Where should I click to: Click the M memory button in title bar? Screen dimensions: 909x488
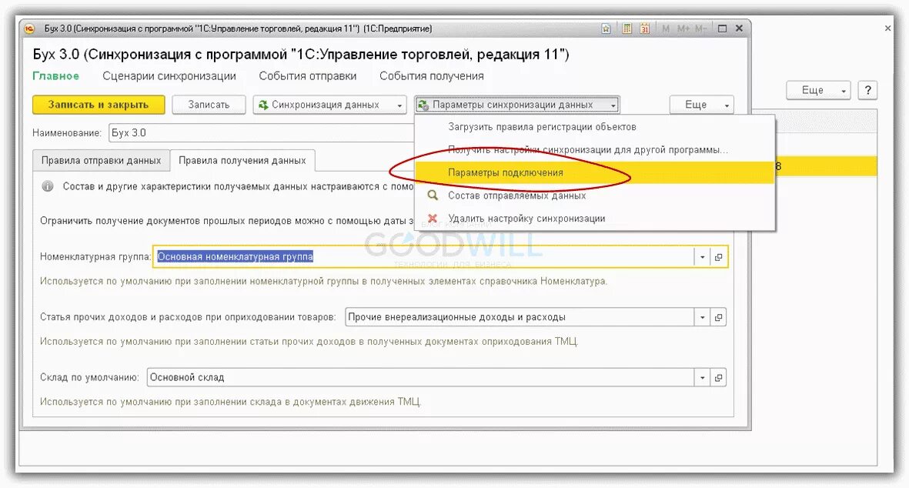point(666,28)
